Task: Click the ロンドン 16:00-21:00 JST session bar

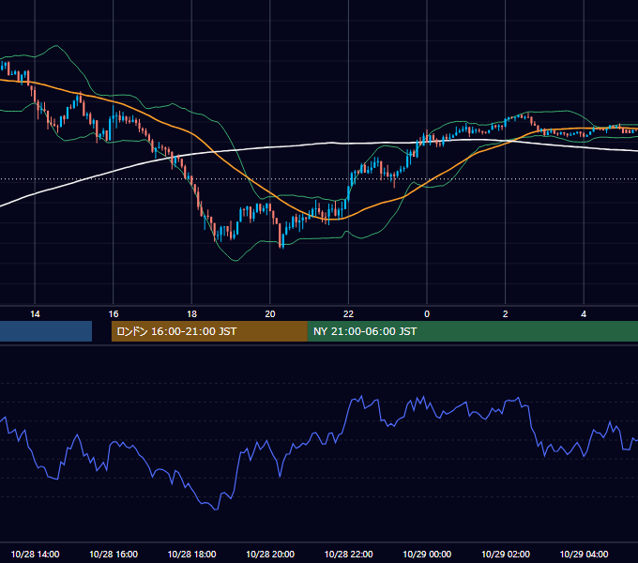Action: pos(209,331)
